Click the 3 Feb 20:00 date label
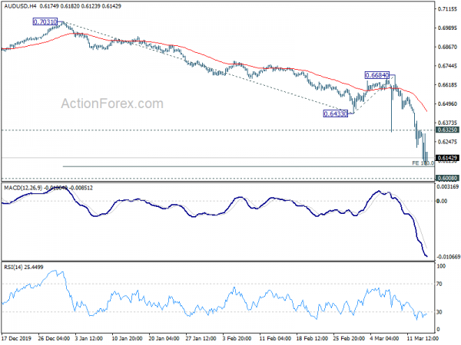461x345 pixels. [x=237, y=338]
